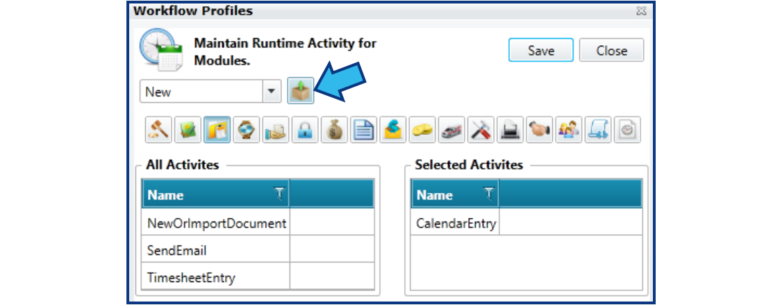This screenshot has height=305, width=780.
Task: Select the blue padlock module icon
Action: pyautogui.click(x=306, y=130)
